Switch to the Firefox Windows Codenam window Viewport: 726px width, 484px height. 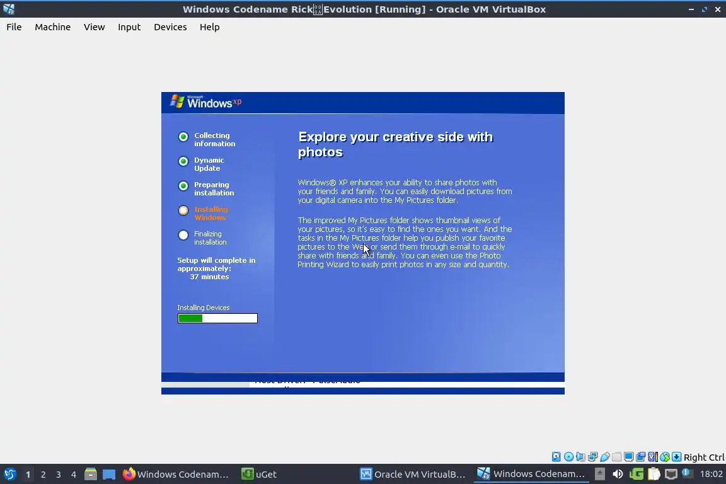point(176,475)
